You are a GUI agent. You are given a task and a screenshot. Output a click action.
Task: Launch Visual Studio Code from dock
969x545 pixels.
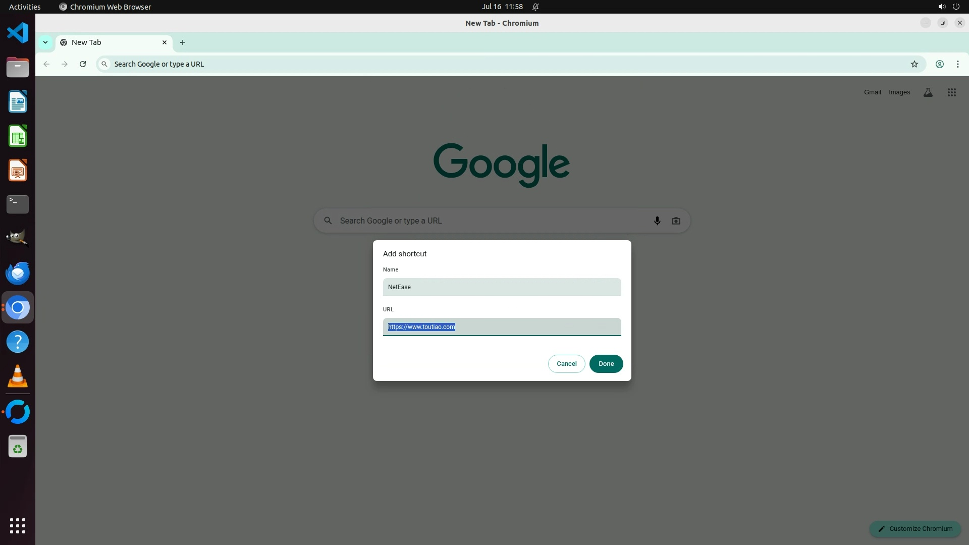pyautogui.click(x=18, y=33)
